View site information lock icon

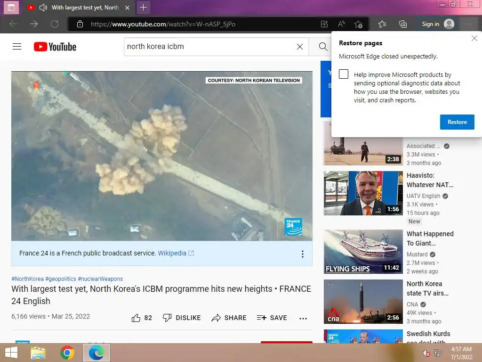pos(80,24)
